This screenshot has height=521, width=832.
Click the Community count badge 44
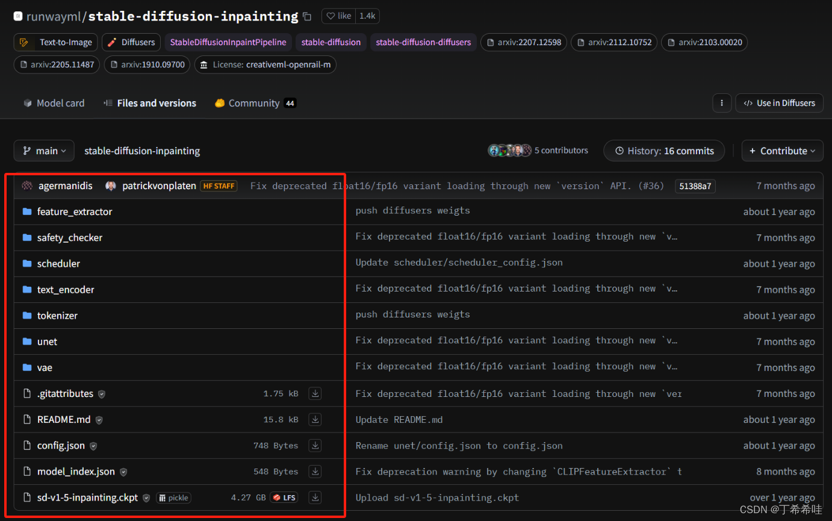coord(290,104)
